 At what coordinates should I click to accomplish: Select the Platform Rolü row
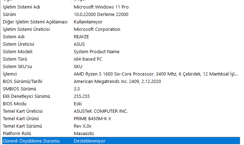coord(17,133)
